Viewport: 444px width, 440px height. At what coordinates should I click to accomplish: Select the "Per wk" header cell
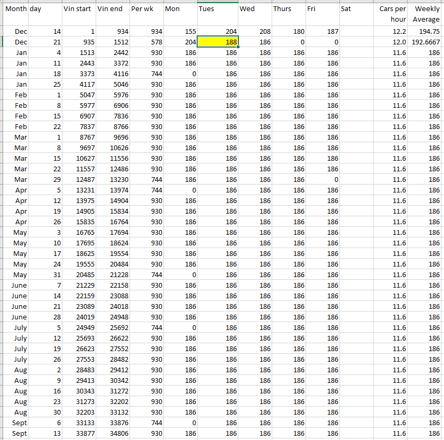coord(146,9)
